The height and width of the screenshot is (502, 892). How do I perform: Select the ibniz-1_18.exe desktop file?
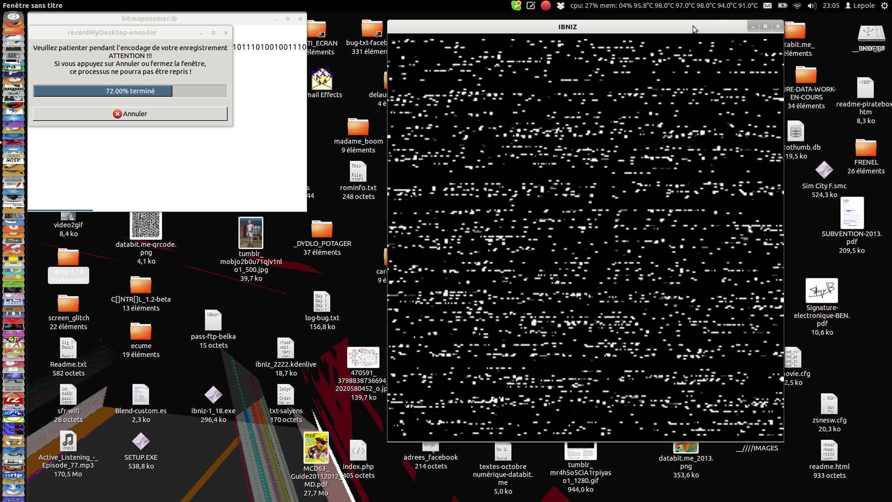pyautogui.click(x=213, y=395)
